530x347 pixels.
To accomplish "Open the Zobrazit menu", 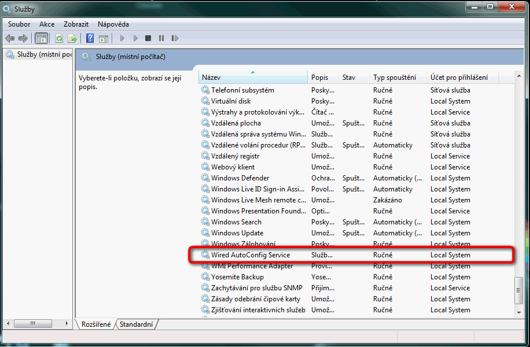I will [x=76, y=24].
